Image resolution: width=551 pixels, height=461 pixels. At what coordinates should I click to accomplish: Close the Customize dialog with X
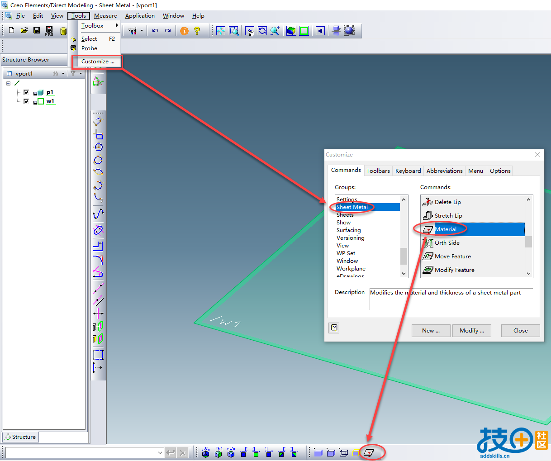click(537, 155)
